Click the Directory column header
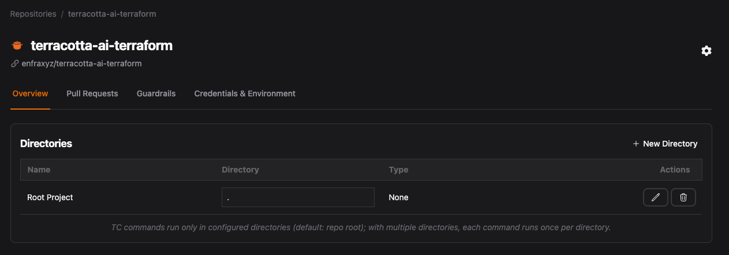 [x=240, y=170]
